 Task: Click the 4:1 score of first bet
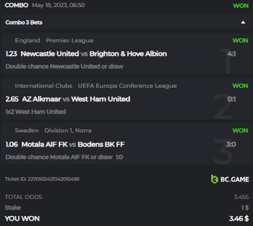tap(232, 54)
